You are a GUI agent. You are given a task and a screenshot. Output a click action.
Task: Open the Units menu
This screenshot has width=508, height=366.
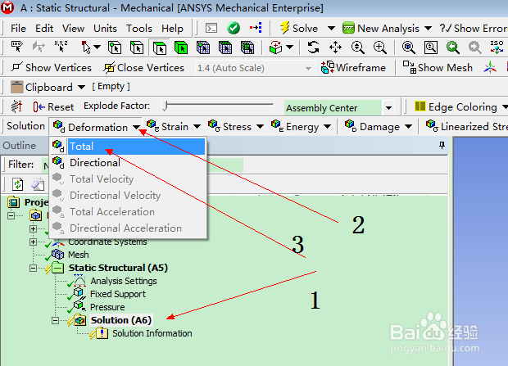(105, 29)
